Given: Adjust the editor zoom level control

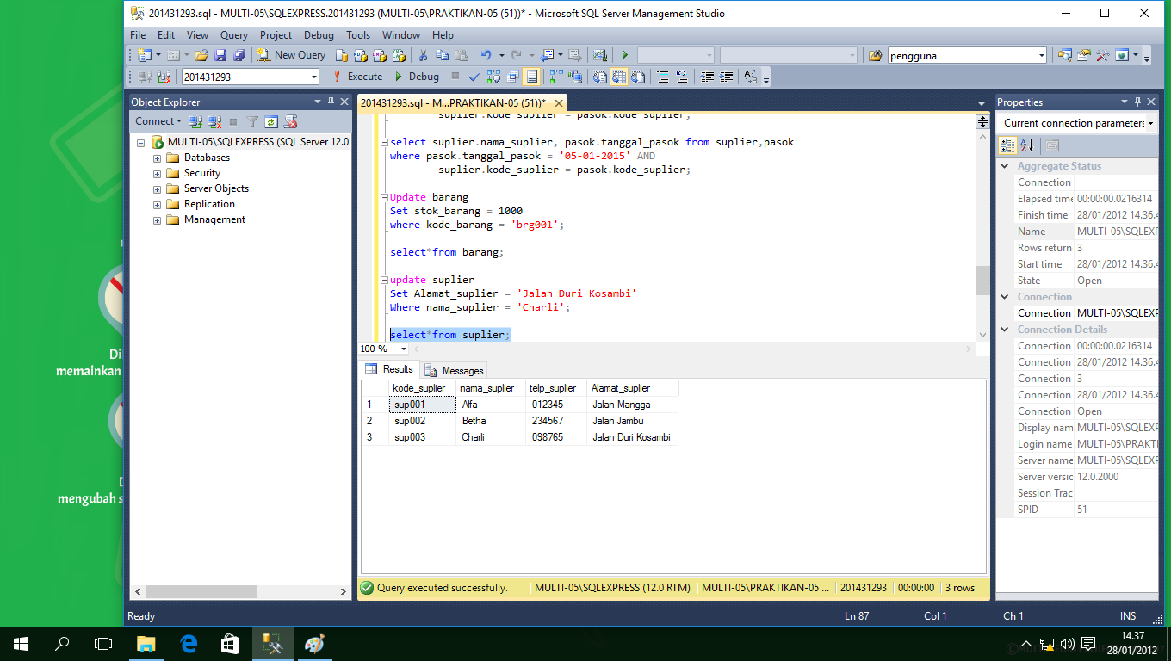Looking at the screenshot, I should coord(381,349).
